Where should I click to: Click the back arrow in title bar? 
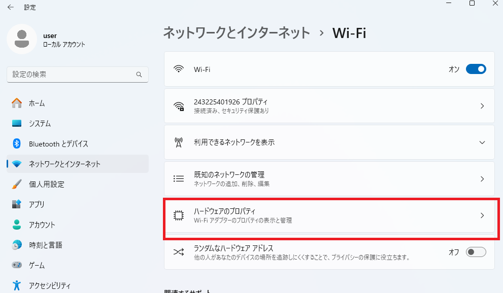coord(11,8)
